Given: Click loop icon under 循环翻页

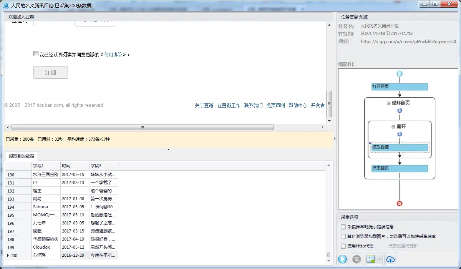Looking at the screenshot, I should pos(400,111).
